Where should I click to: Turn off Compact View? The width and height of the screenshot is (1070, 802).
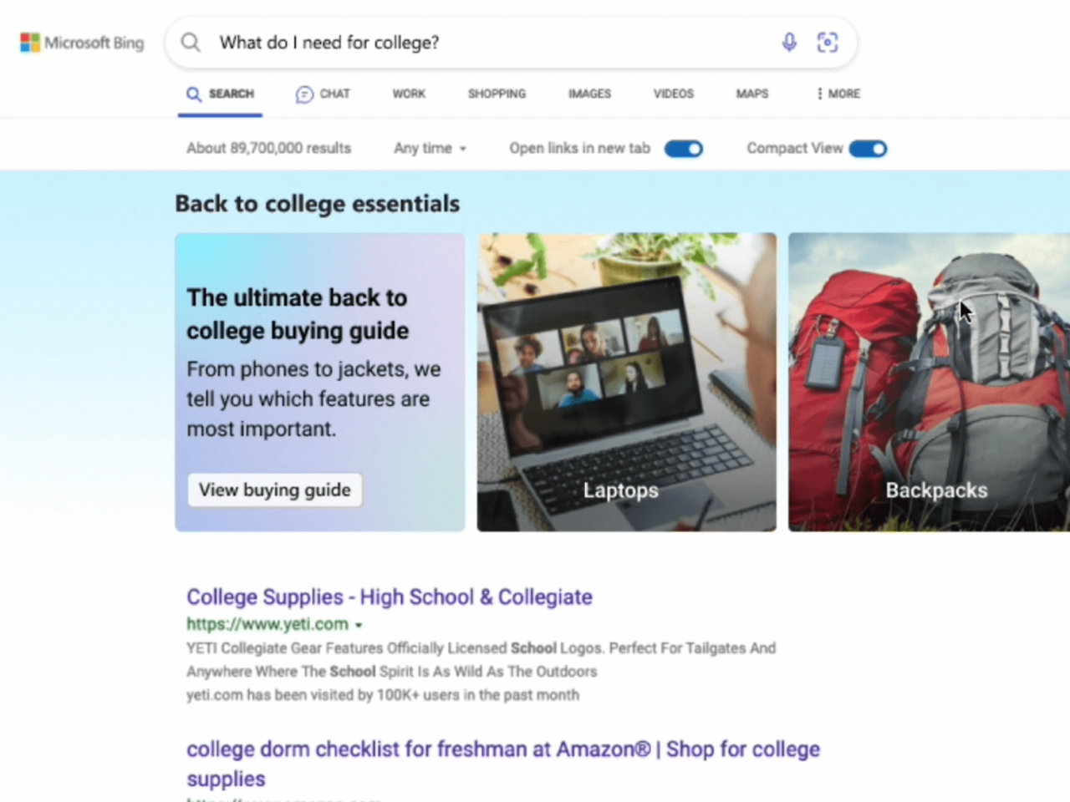(867, 148)
